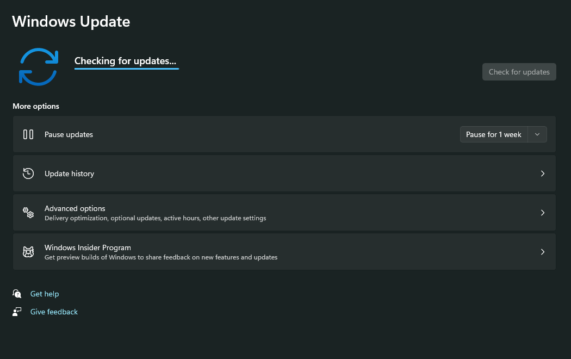
Task: Open the Get help link
Action: click(45, 294)
